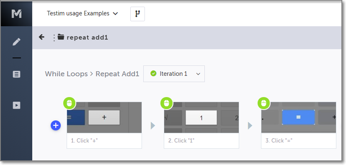
Task: Click the folder icon next to repeat add1
Action: 61,37
